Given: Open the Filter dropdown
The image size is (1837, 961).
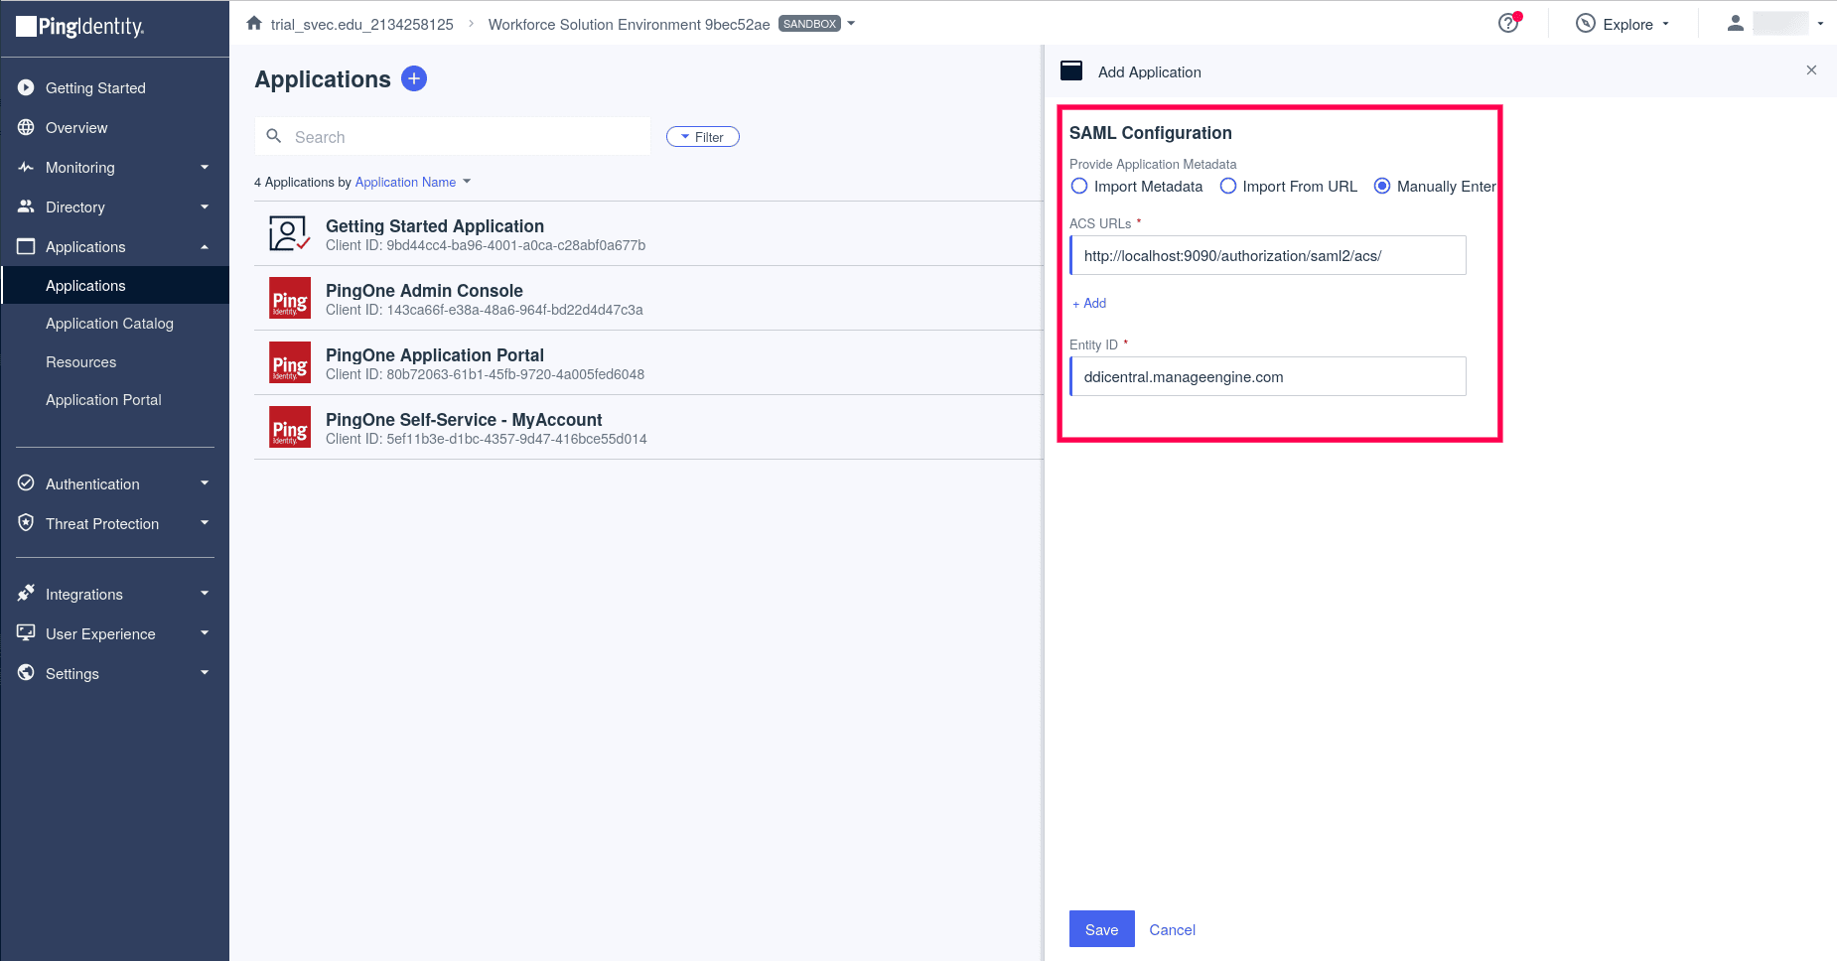Looking at the screenshot, I should (703, 136).
